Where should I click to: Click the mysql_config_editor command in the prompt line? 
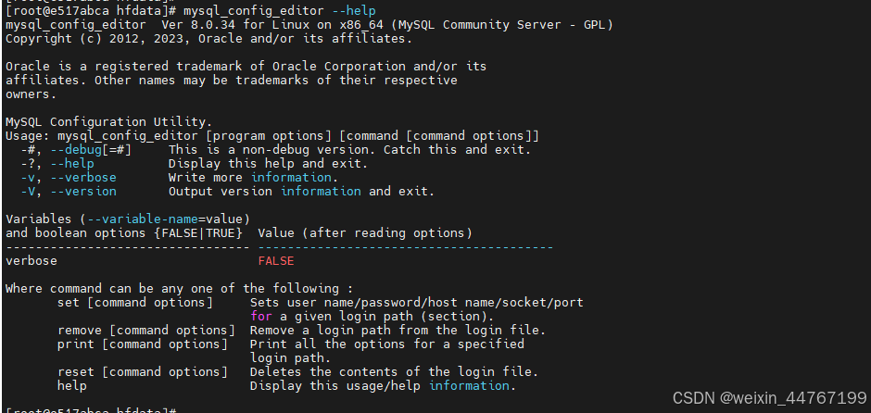tap(253, 11)
